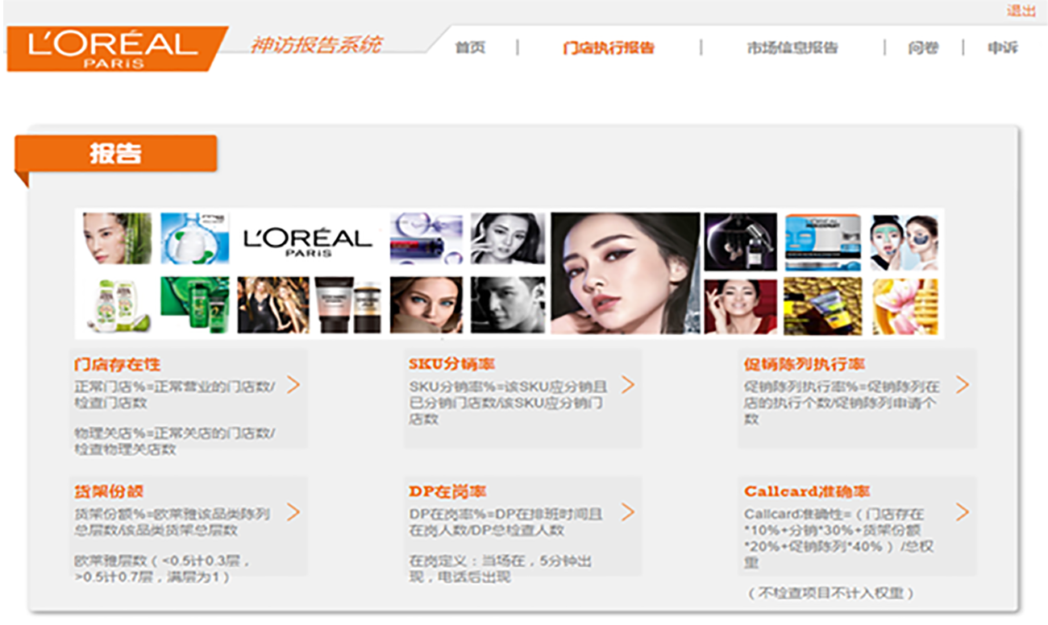Switch to the 申诉 tab
Viewport: 1048px width, 625px height.
coord(1002,48)
